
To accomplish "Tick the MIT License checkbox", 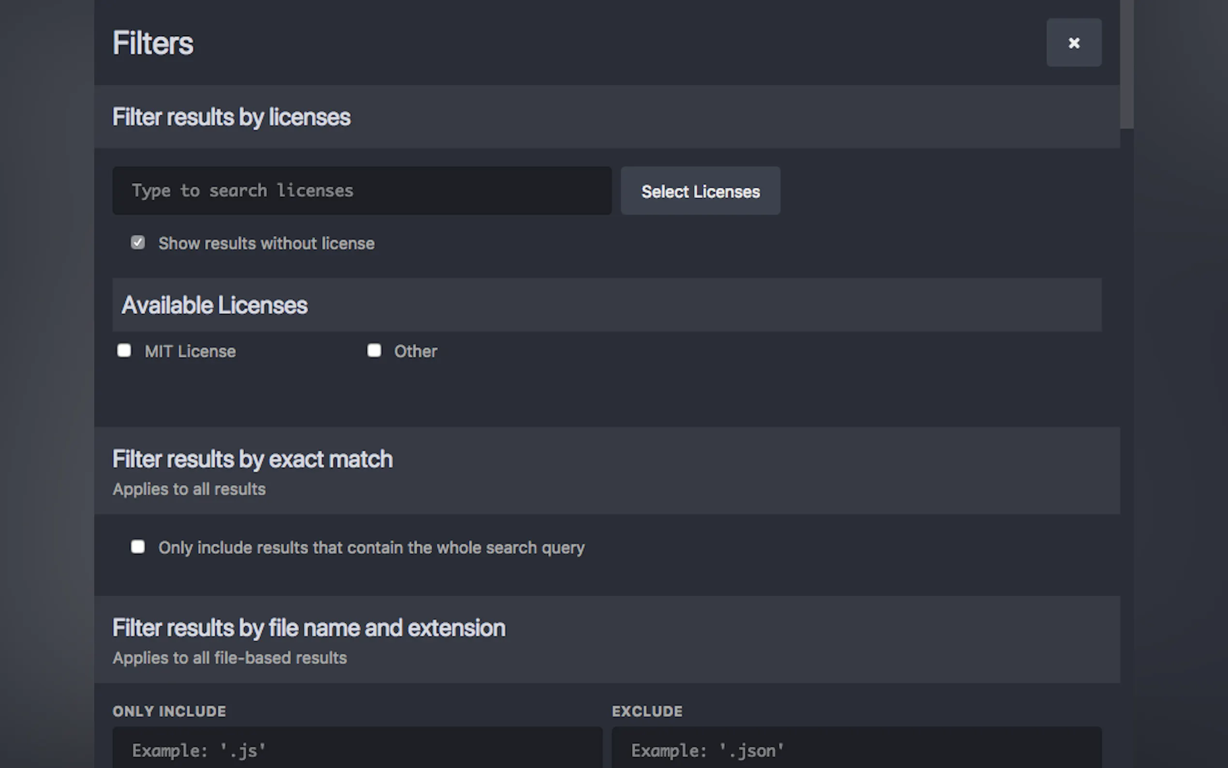I will [124, 351].
